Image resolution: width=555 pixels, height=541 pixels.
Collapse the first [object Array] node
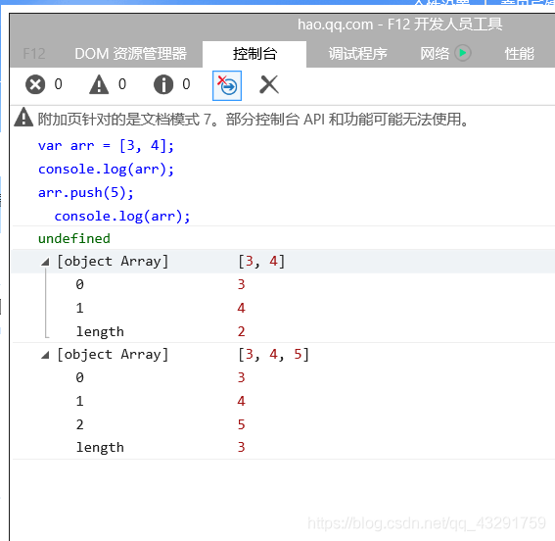[45, 262]
